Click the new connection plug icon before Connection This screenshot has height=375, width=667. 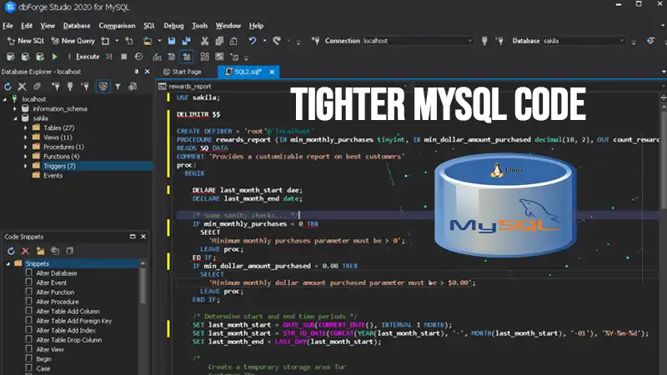coord(315,41)
